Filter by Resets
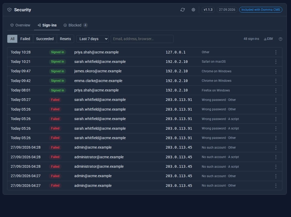The height and width of the screenshot is (217, 291). point(65,39)
